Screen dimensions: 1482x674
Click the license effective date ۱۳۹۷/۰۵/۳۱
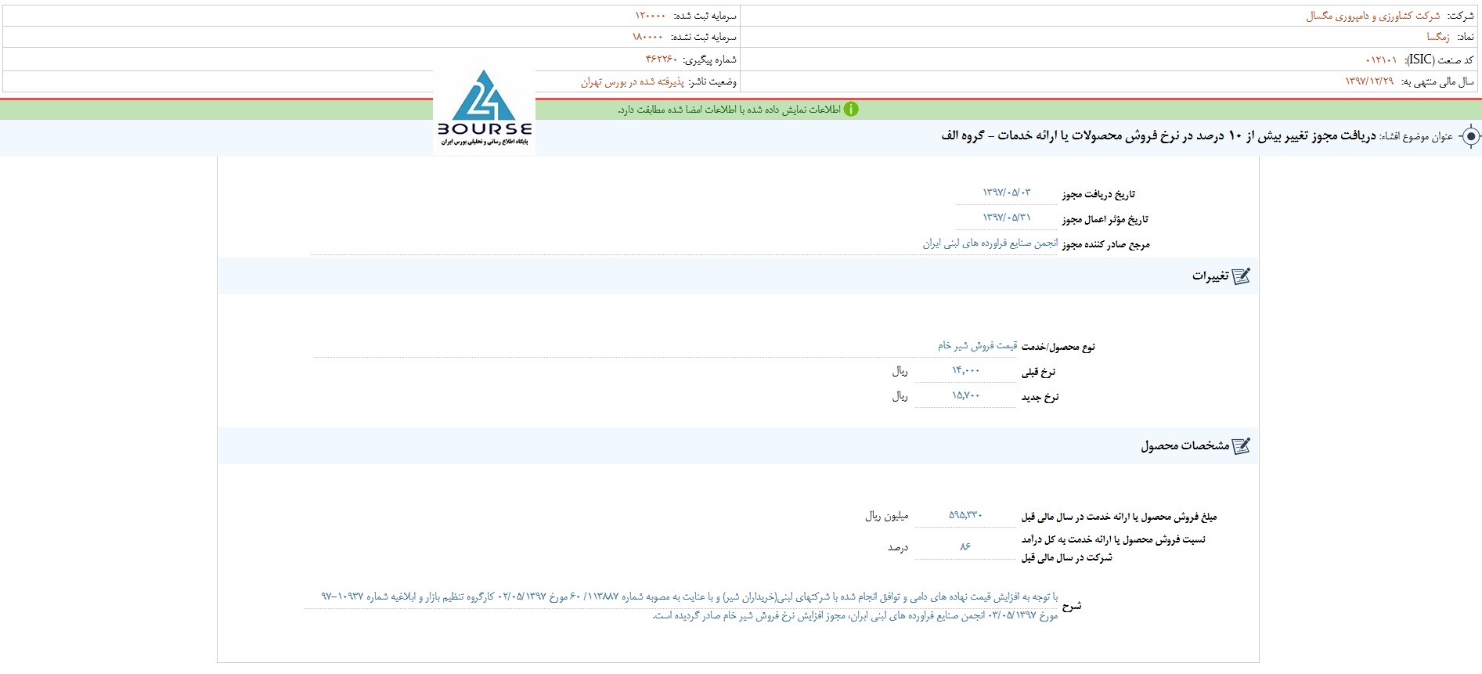point(1007,218)
